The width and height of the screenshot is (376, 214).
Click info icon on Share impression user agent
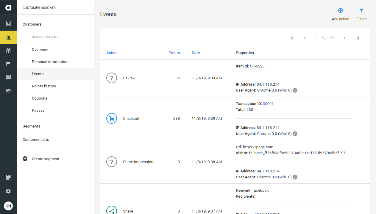point(295,177)
